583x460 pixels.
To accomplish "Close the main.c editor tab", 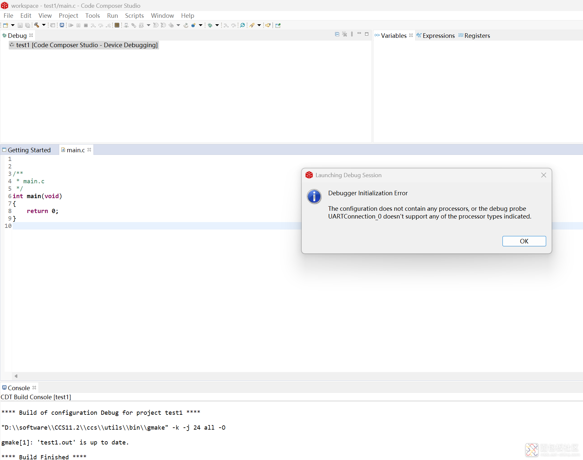I will click(x=89, y=150).
